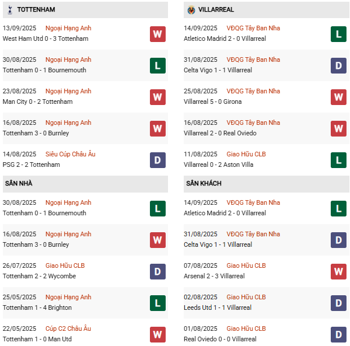Open the Siêu Cúp Châu Âu competition link
Image resolution: width=350 pixels, height=346 pixels.
(x=71, y=154)
